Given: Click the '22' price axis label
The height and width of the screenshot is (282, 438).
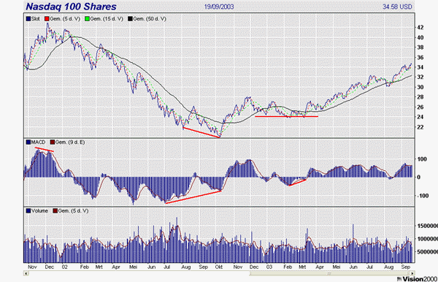Looking at the screenshot, I should [420, 127].
